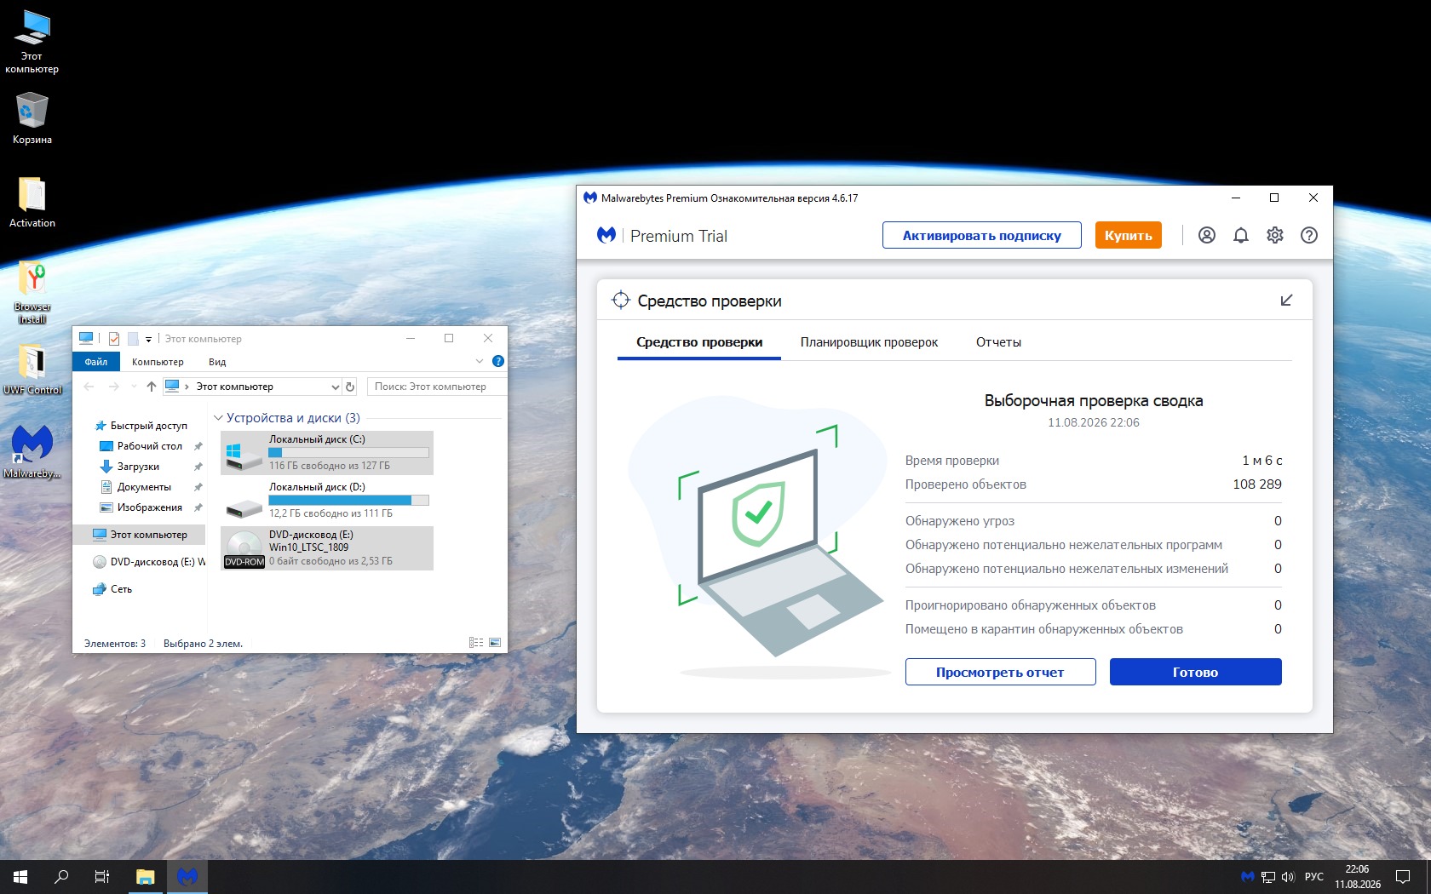
Task: Switch to the Отчеты tab
Action: (x=998, y=342)
